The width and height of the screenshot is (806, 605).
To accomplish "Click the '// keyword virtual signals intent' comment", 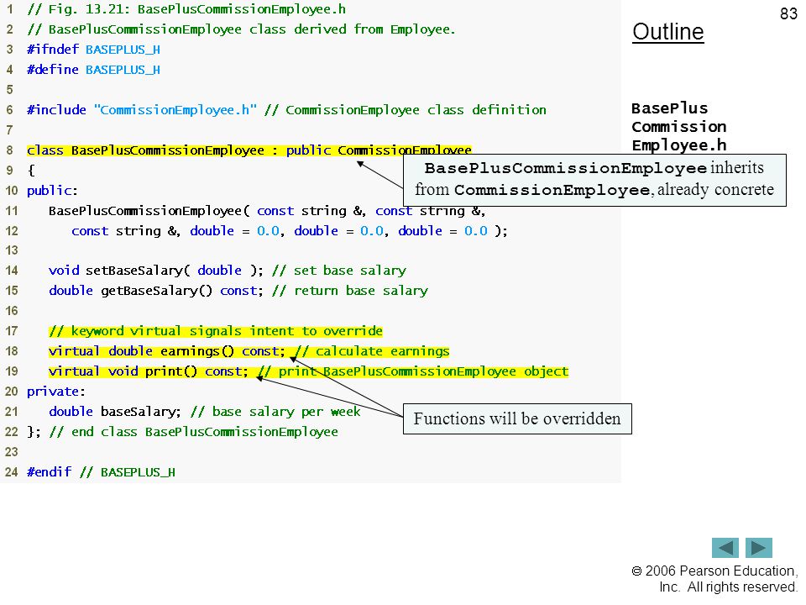I will [216, 331].
